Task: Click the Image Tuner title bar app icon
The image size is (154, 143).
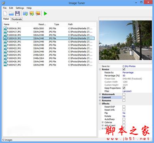Action: click(x=3, y=3)
